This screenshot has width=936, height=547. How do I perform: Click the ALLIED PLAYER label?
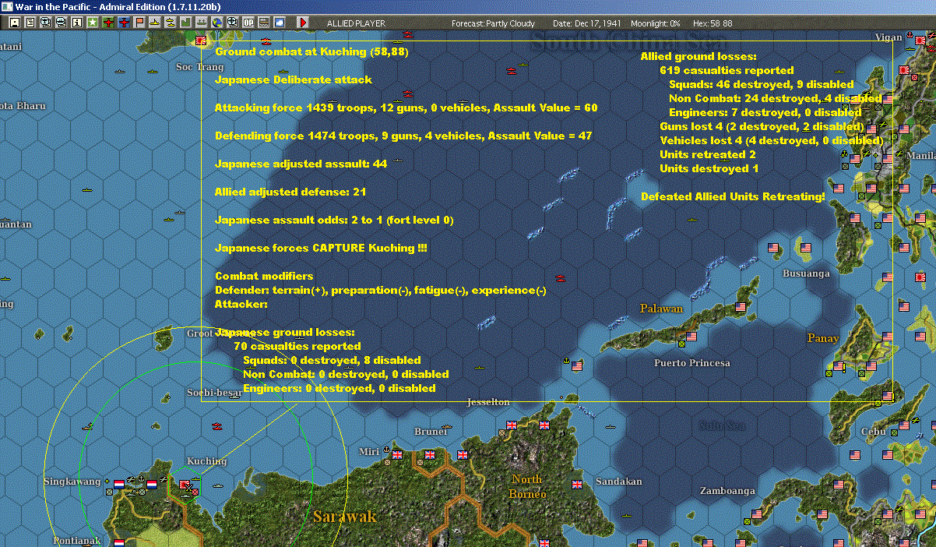[356, 23]
